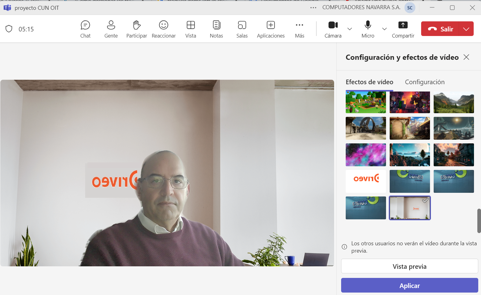Raise hand with Participar
Image resolution: width=481 pixels, height=295 pixels.
137,29
